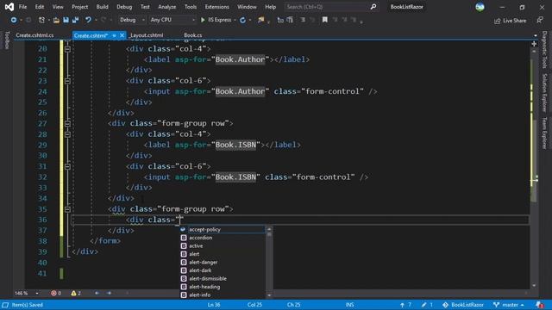Open the Team Explorer side tab
Screen dimensions: 552x310
[544, 133]
